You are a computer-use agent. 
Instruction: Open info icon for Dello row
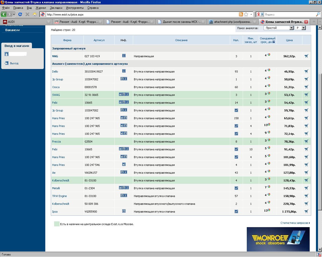point(124,71)
